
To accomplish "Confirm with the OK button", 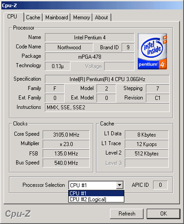I will coord(163,214).
